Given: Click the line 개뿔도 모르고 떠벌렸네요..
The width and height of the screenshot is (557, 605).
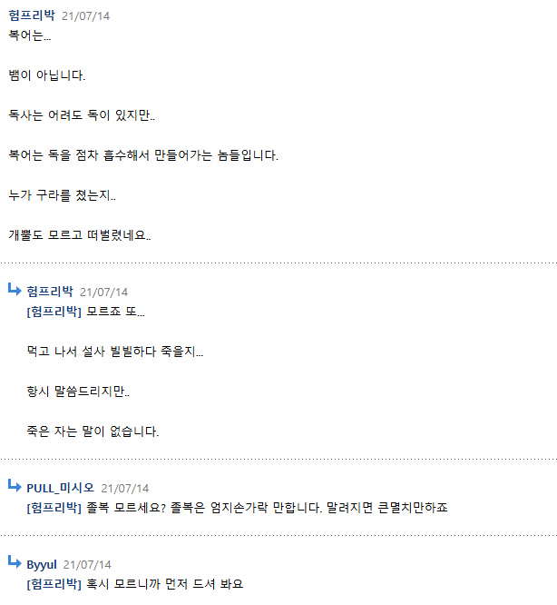Looking at the screenshot, I should (x=80, y=235).
